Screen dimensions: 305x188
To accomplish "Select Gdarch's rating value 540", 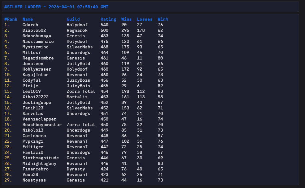I will tap(104, 25).
